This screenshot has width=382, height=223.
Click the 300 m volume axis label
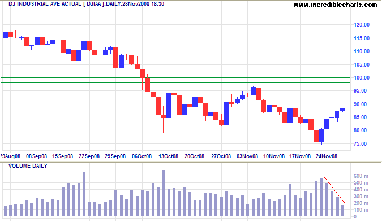[x=361, y=196]
